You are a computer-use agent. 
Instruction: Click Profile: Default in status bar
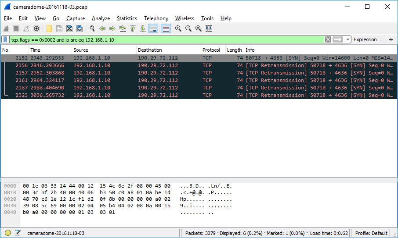pos(372,233)
